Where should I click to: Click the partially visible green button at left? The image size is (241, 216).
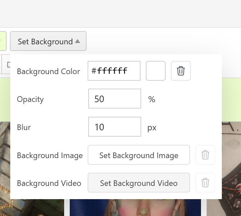[3, 41]
